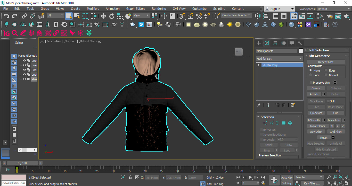Click the Undo icon in the toolbar
The height and width of the screenshot is (186, 352).
6,16
